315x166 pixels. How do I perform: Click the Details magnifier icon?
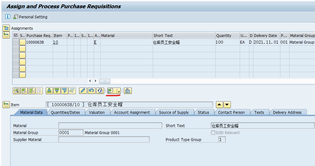16,91
